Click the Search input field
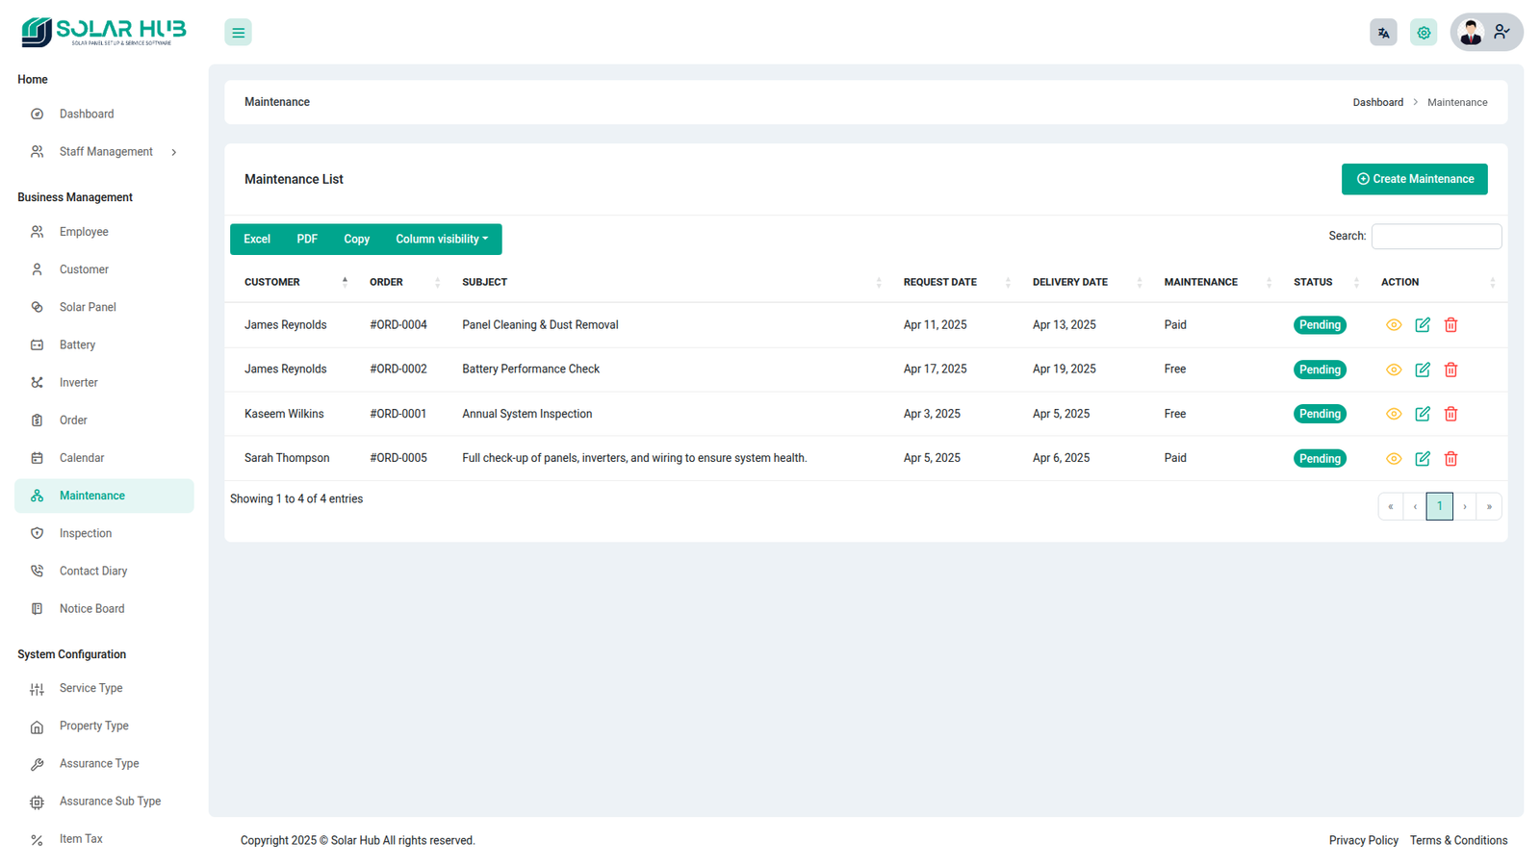This screenshot has height=866, width=1540. [1436, 237]
